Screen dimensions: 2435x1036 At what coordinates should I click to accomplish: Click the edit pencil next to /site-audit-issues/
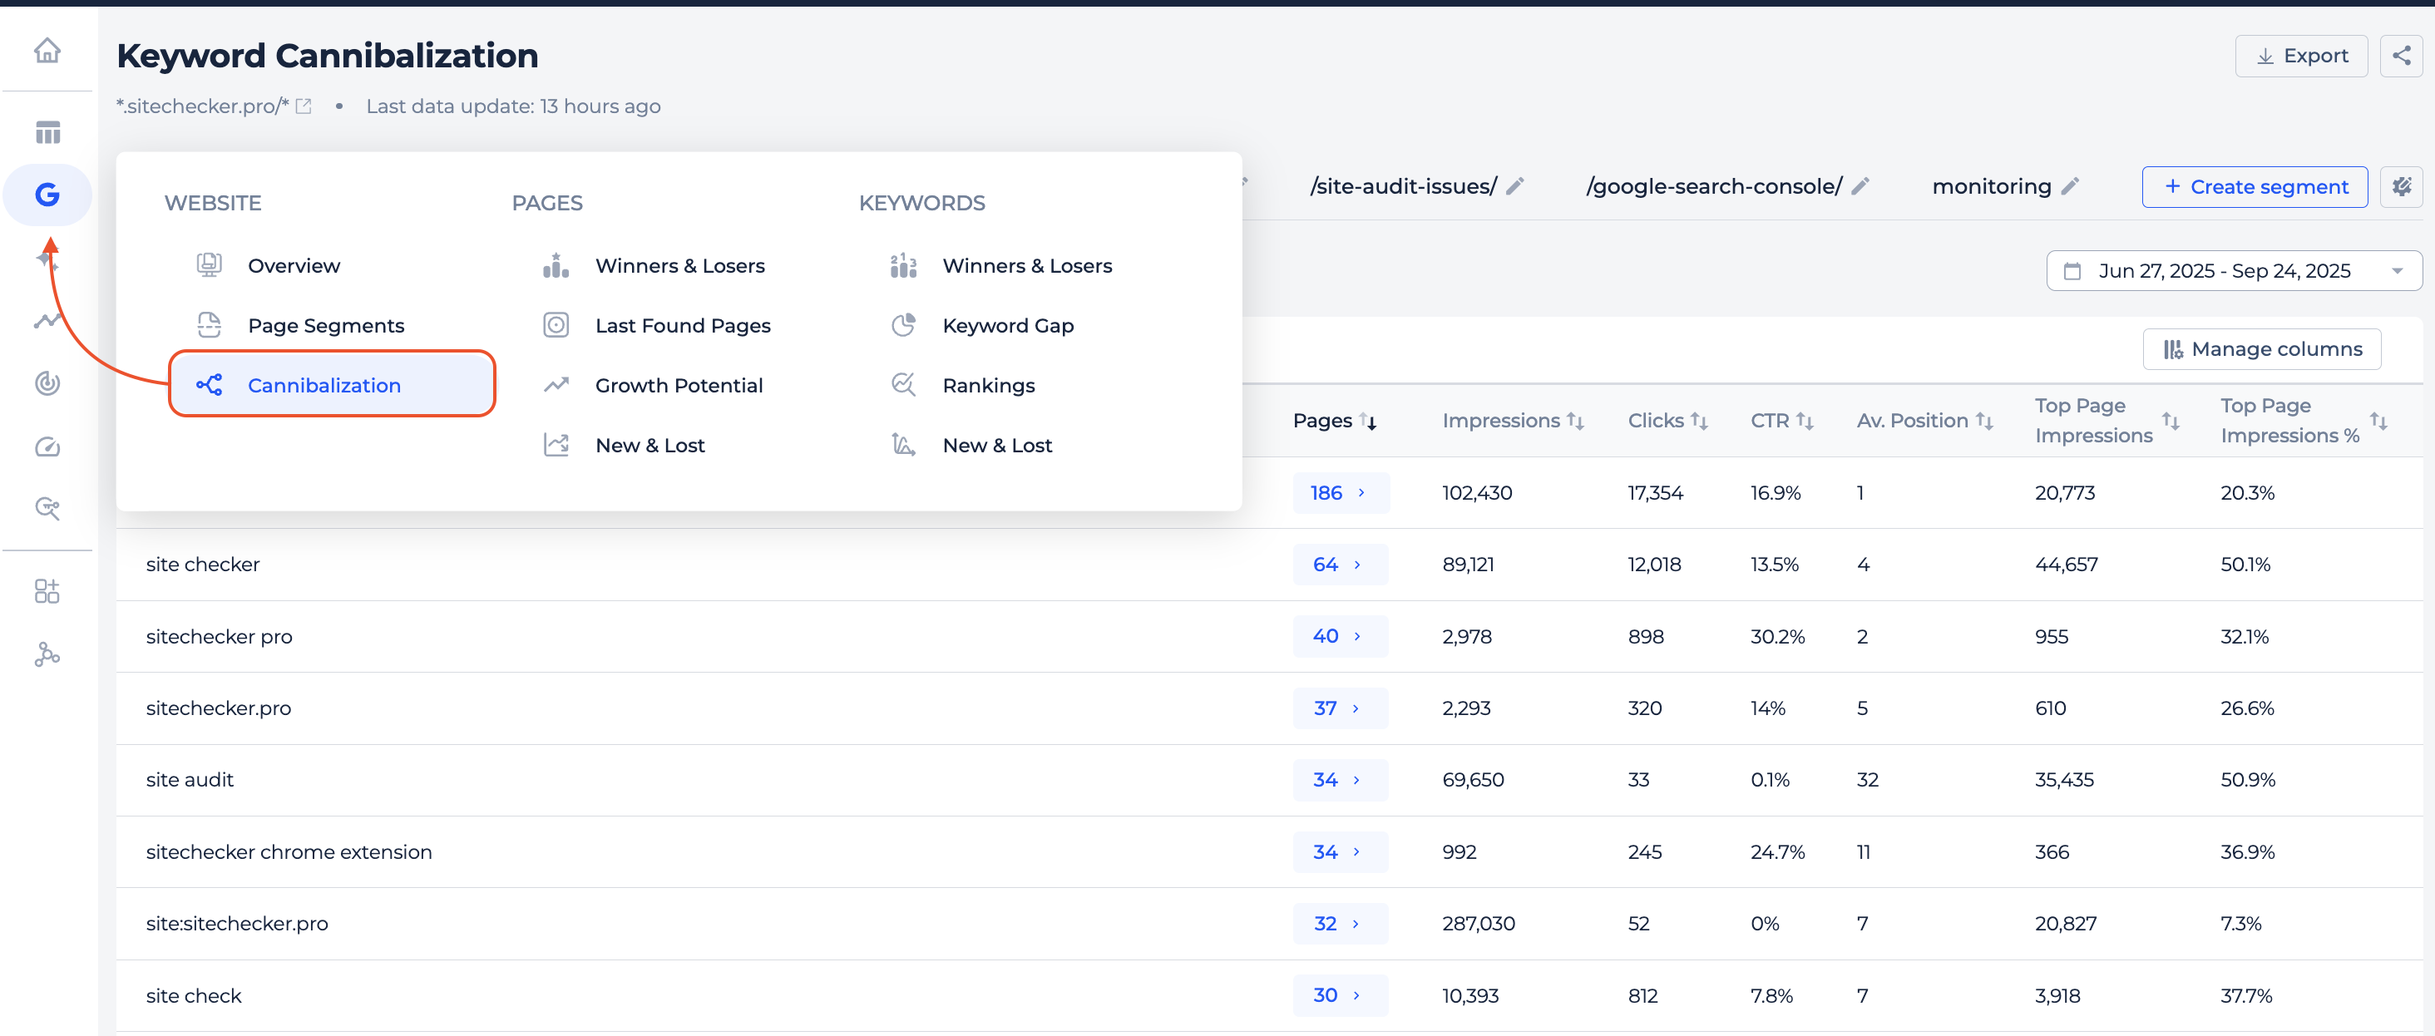point(1514,186)
